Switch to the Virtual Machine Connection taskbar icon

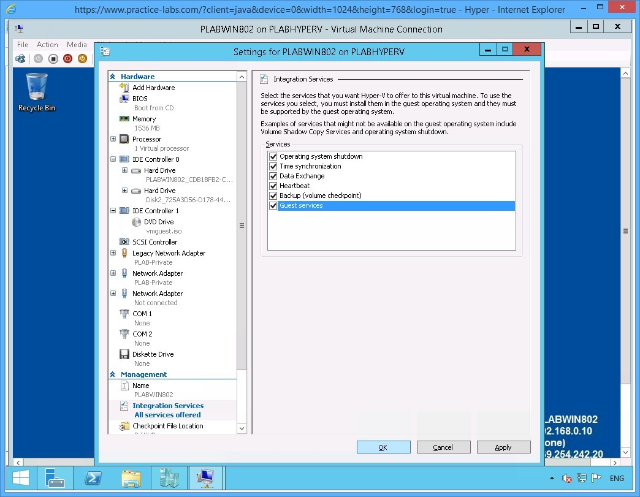point(206,477)
